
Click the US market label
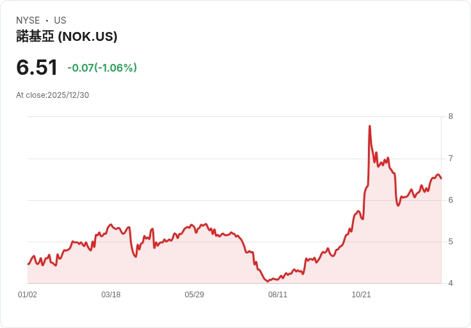60,20
